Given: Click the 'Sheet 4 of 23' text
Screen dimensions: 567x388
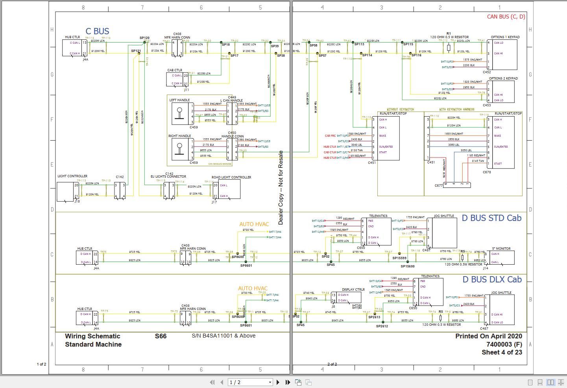Looking at the screenshot, I should pos(502,353).
